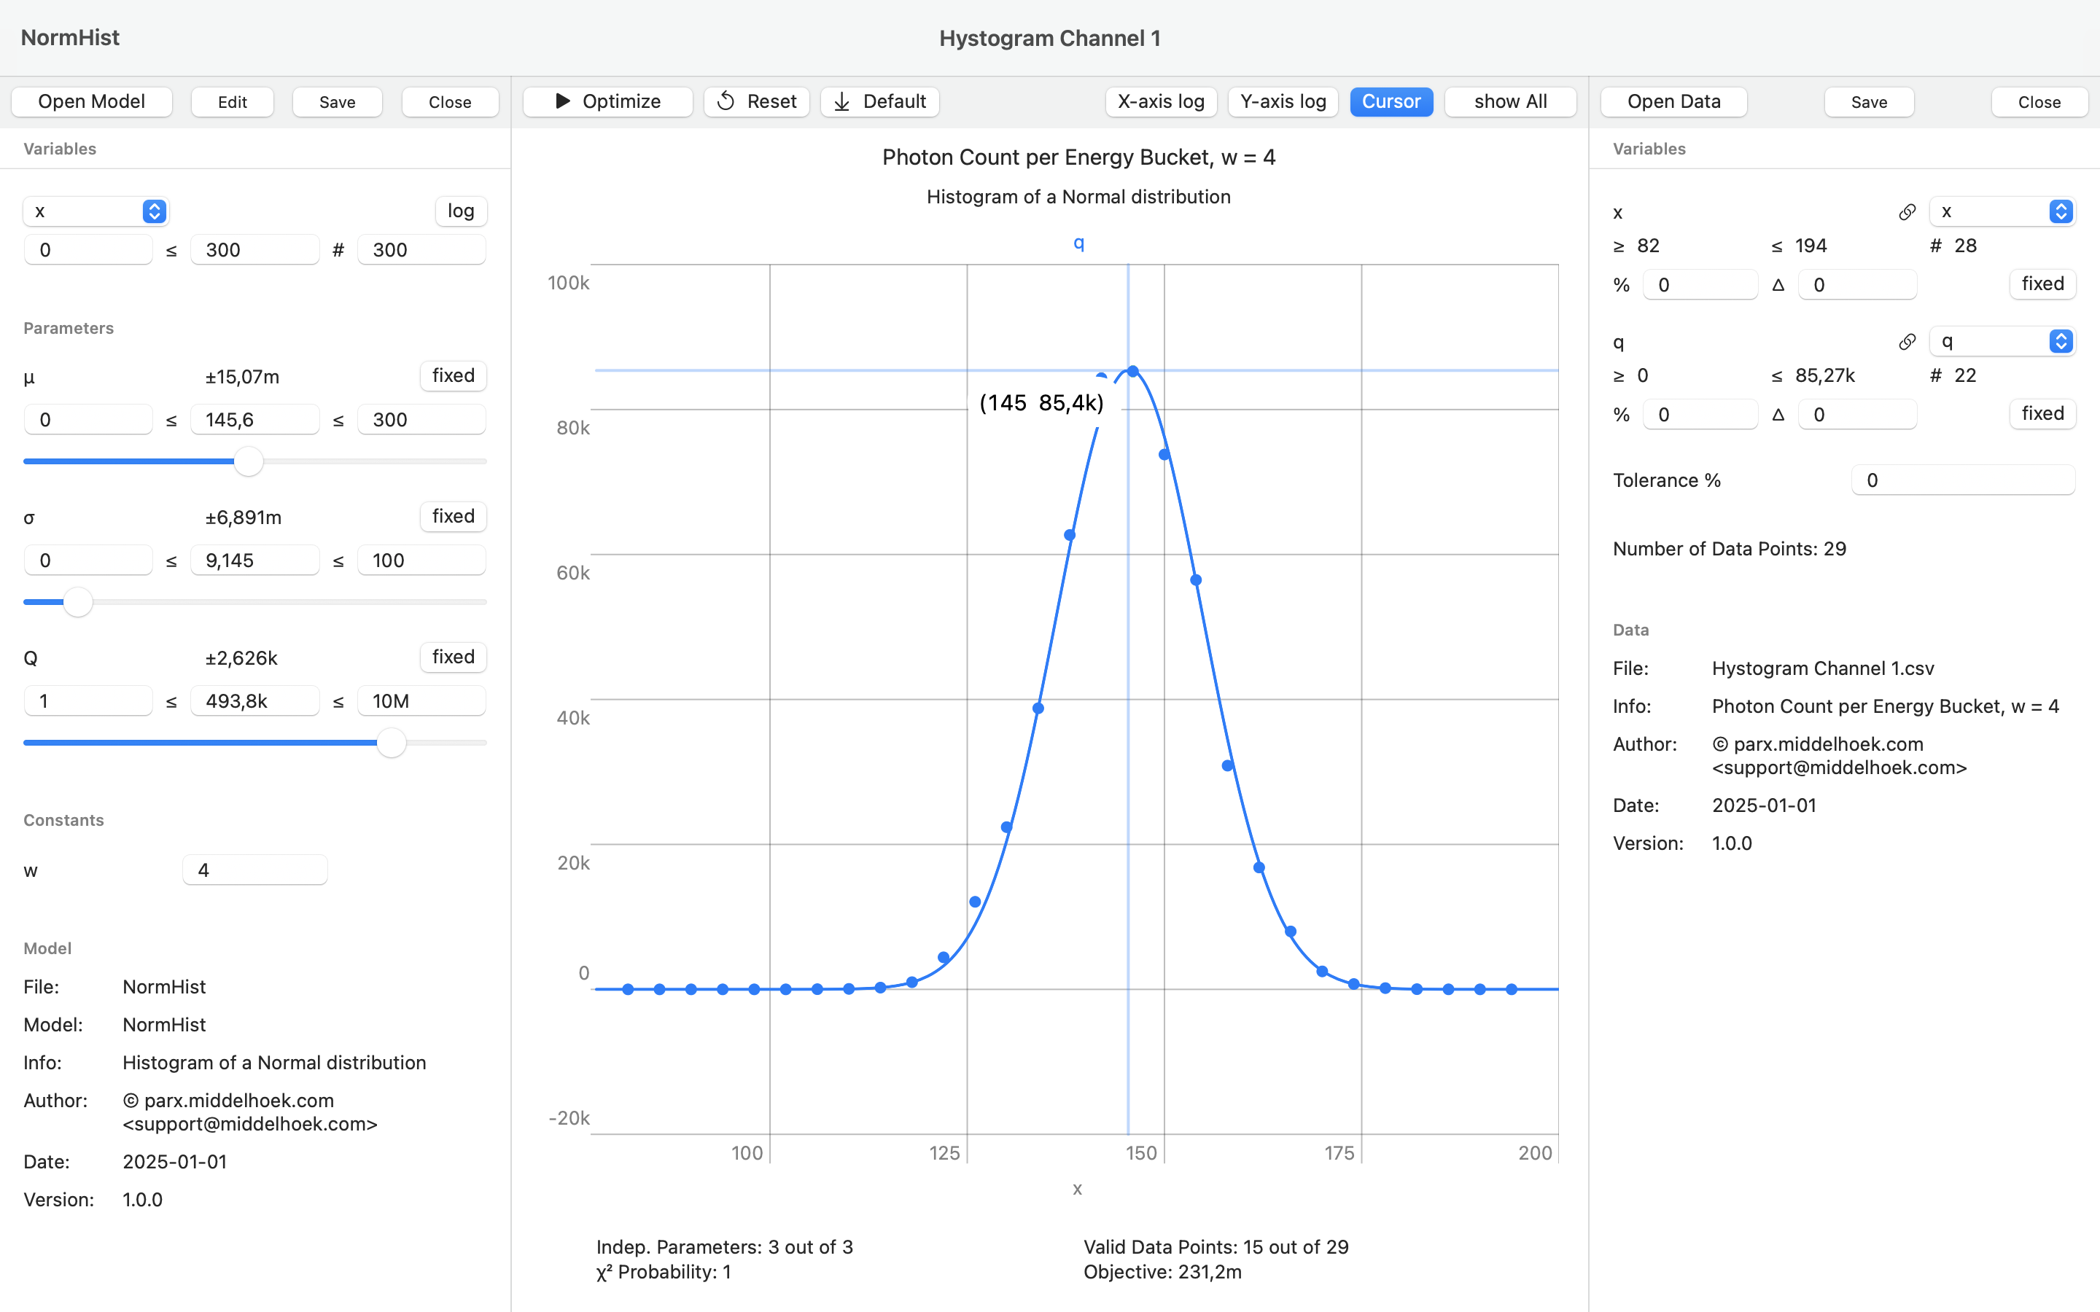Viewport: 2100px width, 1312px height.
Task: Enable Y-axis log scale
Action: (x=1283, y=101)
